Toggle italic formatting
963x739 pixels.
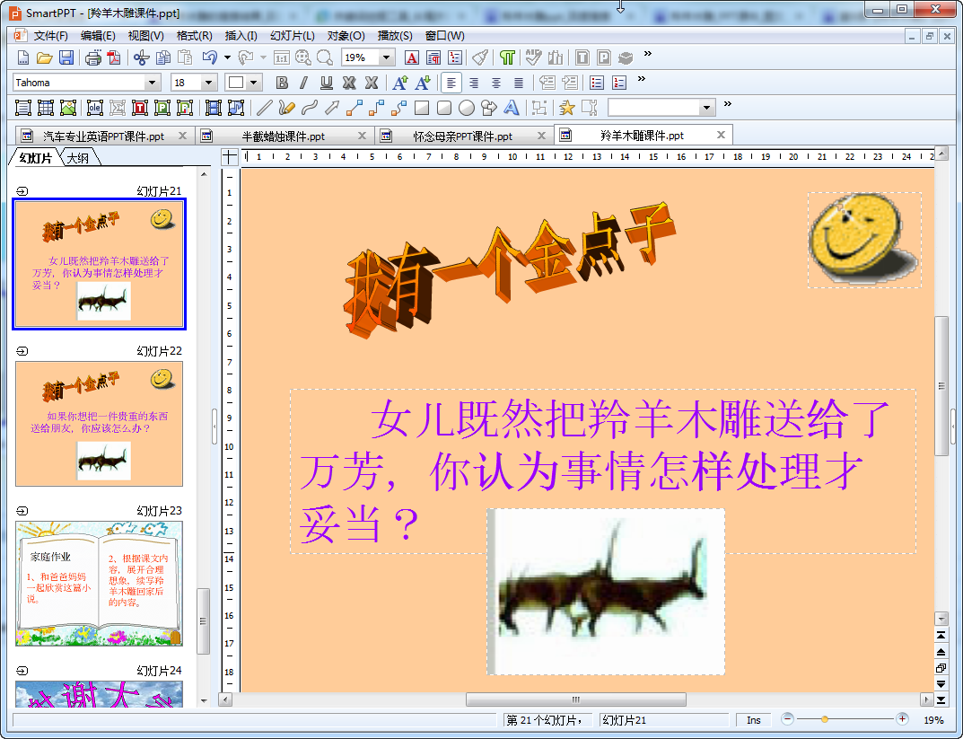(303, 83)
